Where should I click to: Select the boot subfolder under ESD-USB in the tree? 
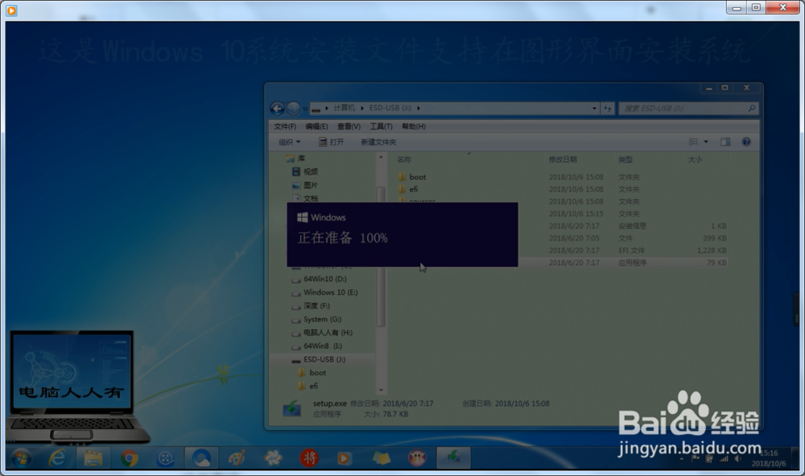[x=312, y=372]
